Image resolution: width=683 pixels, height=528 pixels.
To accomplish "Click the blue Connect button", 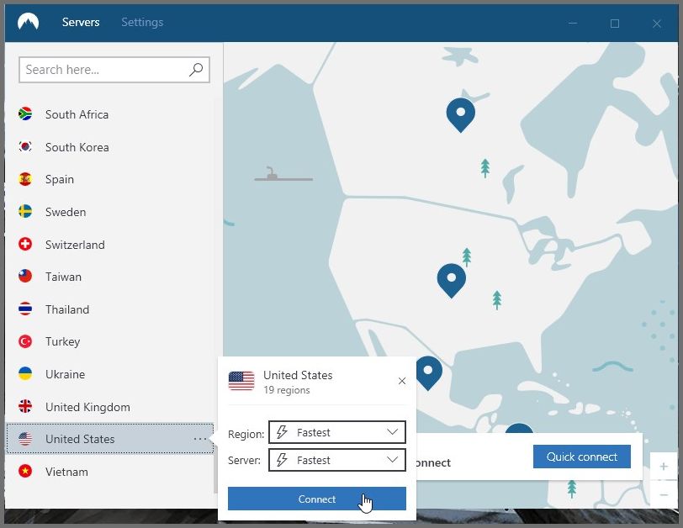I will click(317, 499).
